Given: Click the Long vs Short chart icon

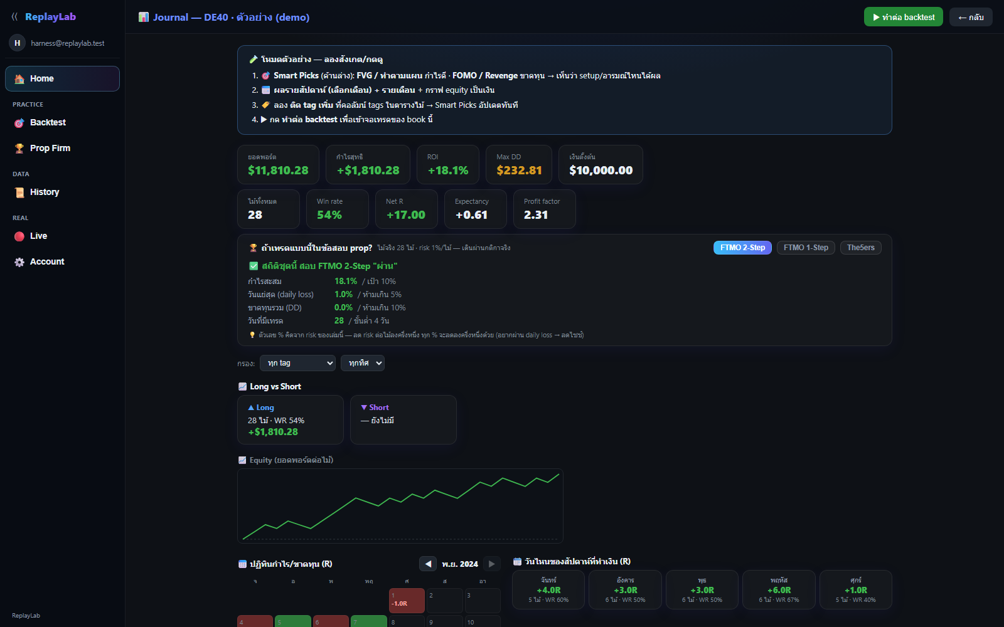Looking at the screenshot, I should tap(242, 387).
